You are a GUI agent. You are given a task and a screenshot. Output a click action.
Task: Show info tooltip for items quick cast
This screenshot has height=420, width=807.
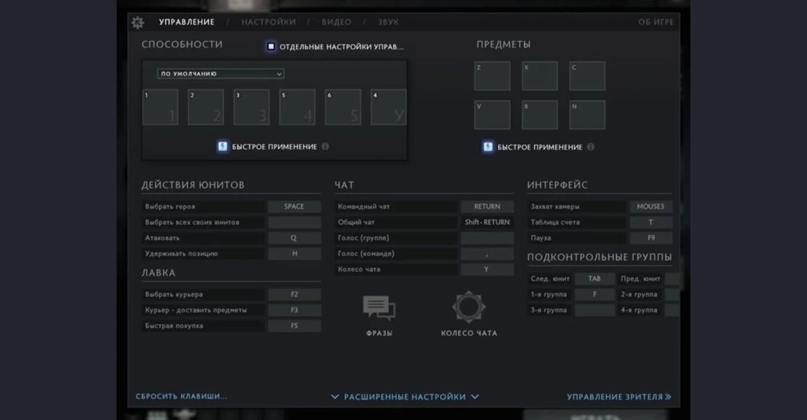(591, 147)
